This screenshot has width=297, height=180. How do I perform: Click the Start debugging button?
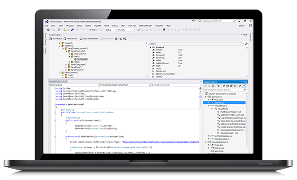pos(93,30)
